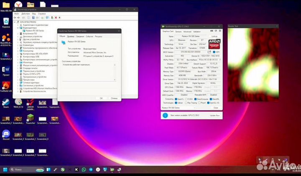Click the red X uninstall device toolbar icon
The width and height of the screenshot is (301, 176).
[x=56, y=18]
